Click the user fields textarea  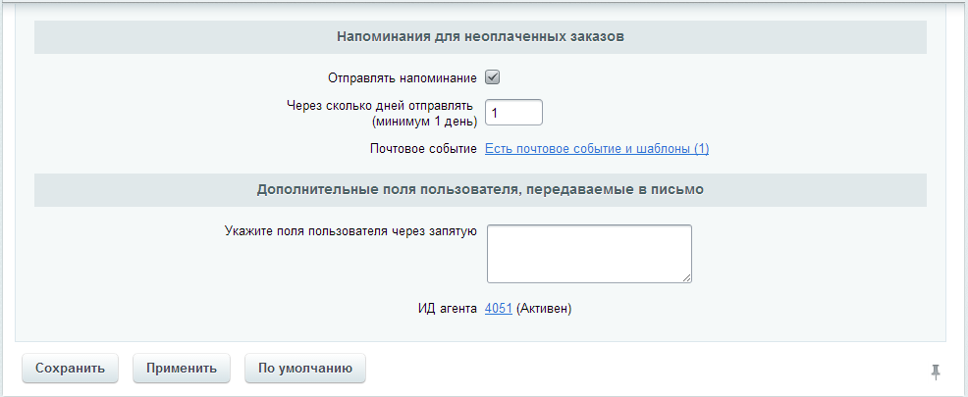point(590,254)
